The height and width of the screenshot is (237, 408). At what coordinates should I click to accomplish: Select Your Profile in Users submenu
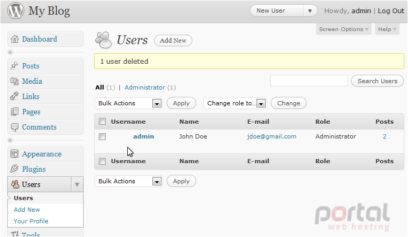coord(31,221)
